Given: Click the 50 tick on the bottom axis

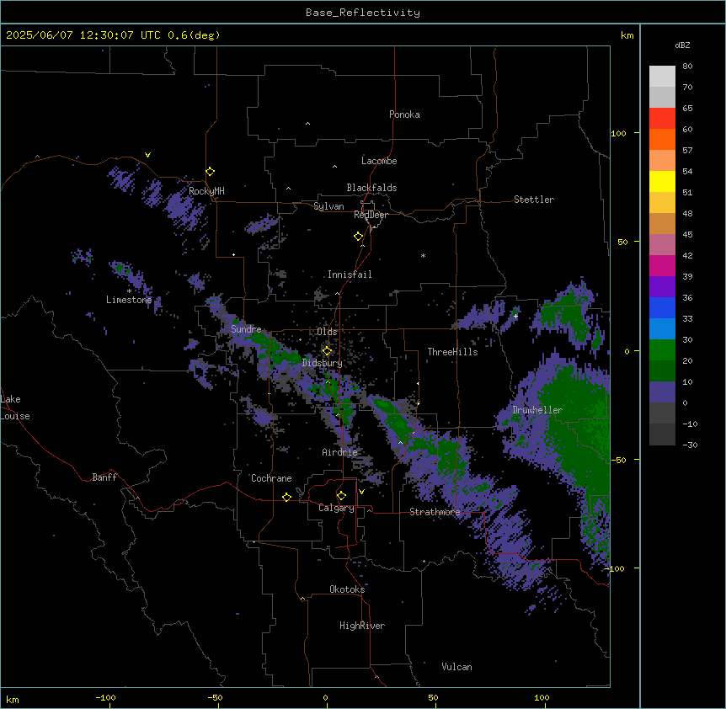Looking at the screenshot, I should coord(433,698).
